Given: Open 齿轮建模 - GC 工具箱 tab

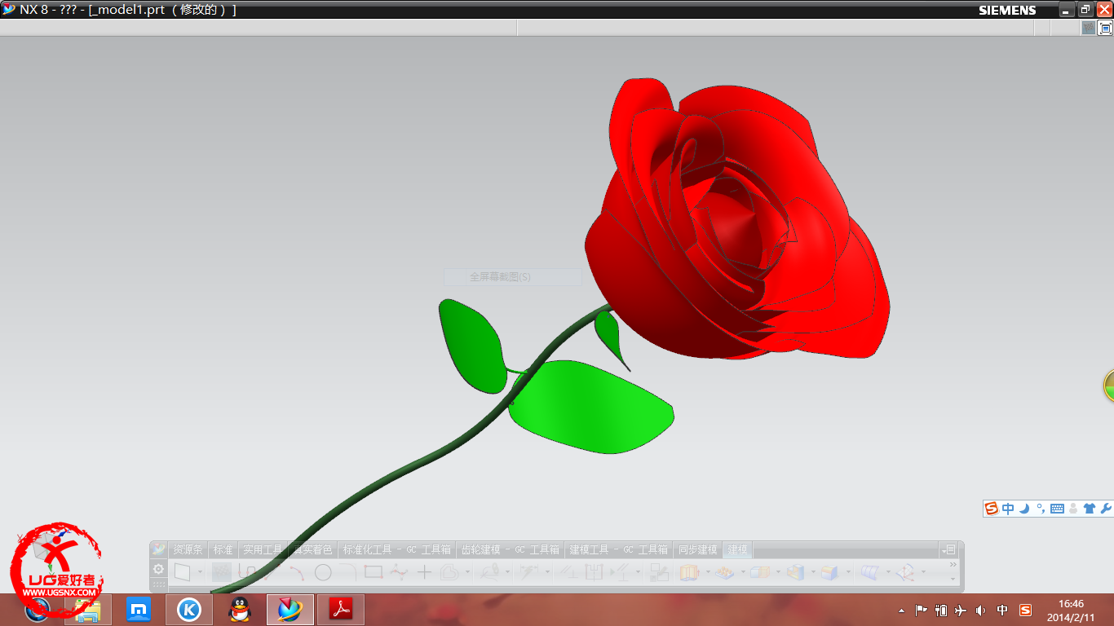Looking at the screenshot, I should 510,549.
